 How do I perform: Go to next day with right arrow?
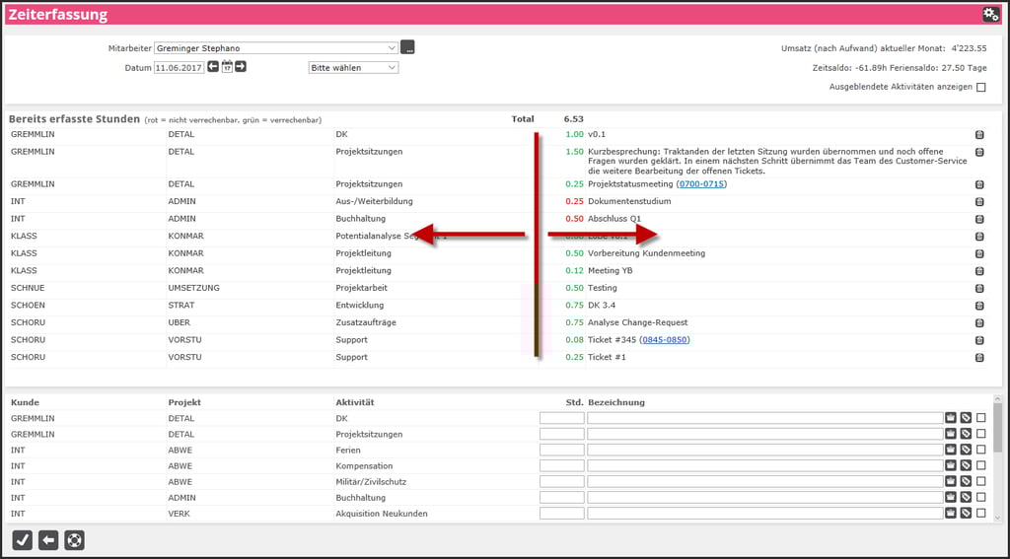[x=241, y=67]
